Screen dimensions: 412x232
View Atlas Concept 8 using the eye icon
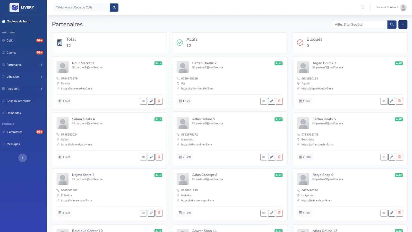coord(264,213)
